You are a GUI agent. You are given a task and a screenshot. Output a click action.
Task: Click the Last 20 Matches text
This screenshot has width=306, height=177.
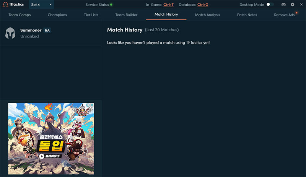tap(162, 30)
